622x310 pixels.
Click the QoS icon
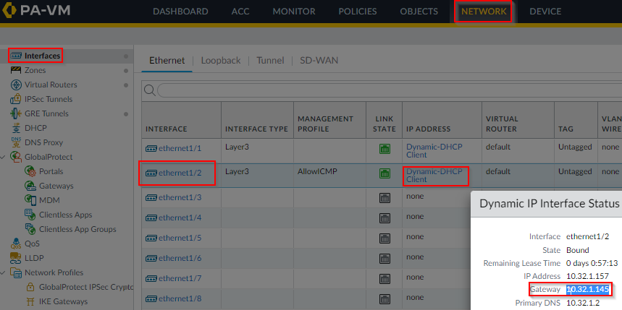[x=16, y=244]
